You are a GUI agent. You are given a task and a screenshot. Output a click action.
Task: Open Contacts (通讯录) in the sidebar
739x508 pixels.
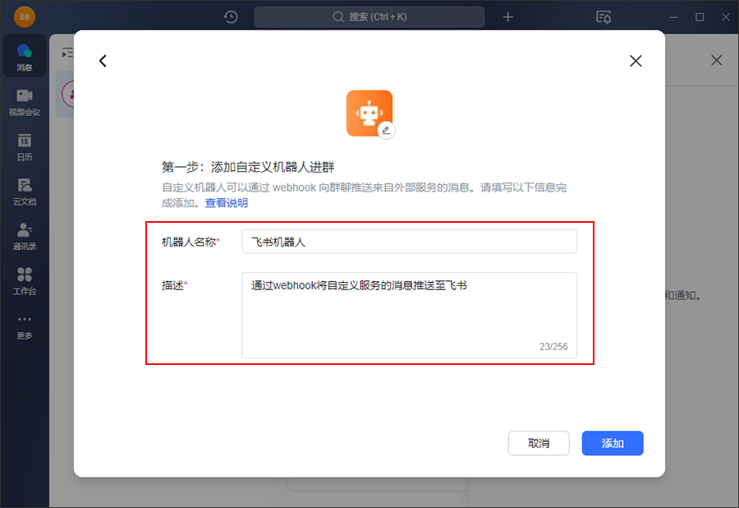coord(25,236)
